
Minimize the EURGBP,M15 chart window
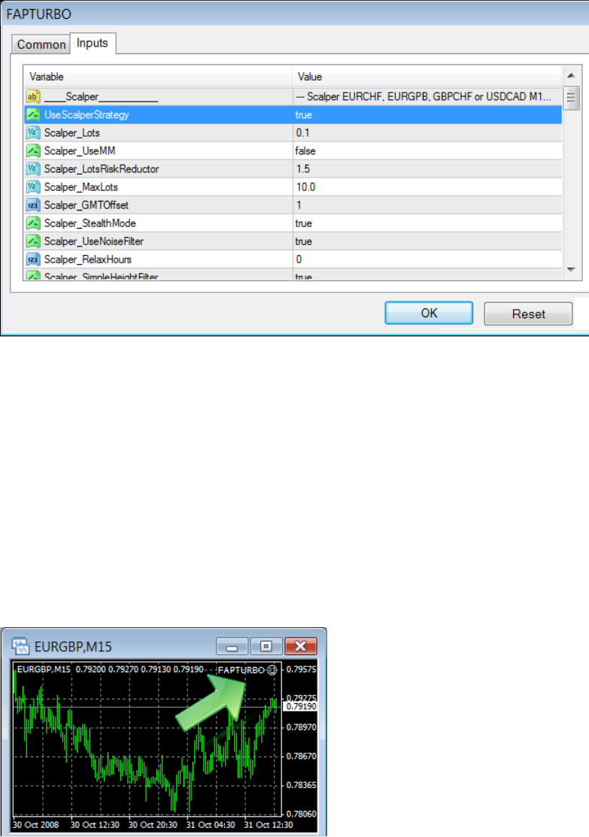[232, 647]
